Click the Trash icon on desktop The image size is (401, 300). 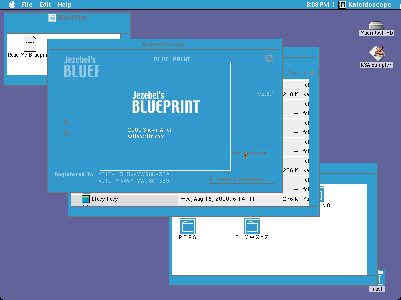(x=380, y=278)
